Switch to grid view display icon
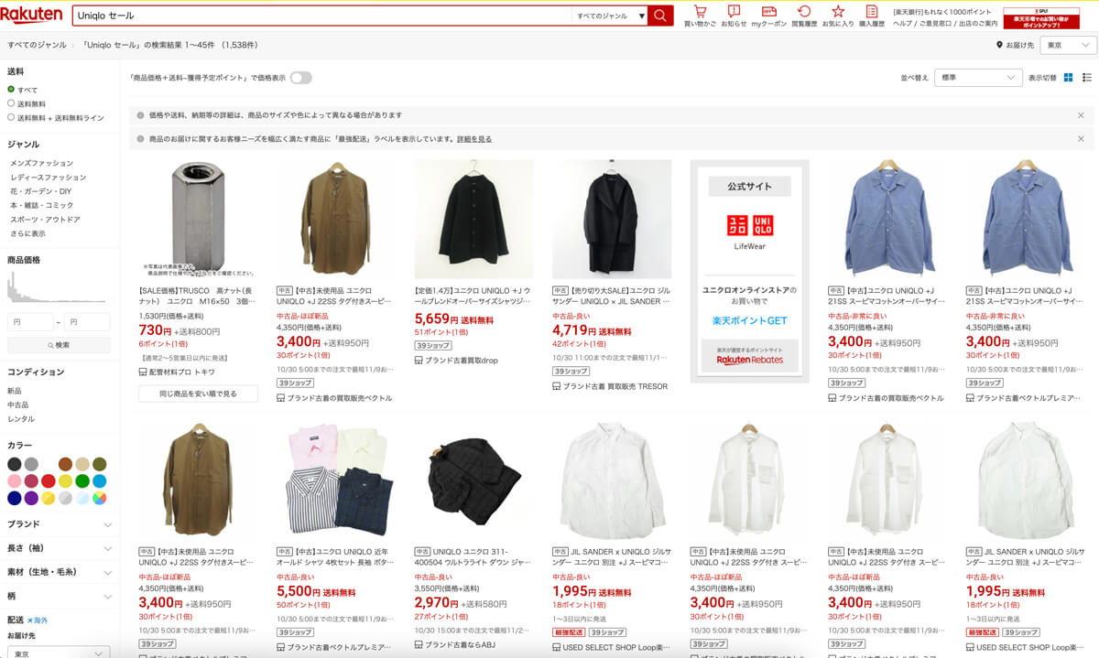 coord(1068,78)
